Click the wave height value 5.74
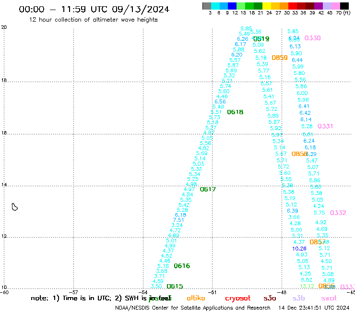 [x=225, y=86]
